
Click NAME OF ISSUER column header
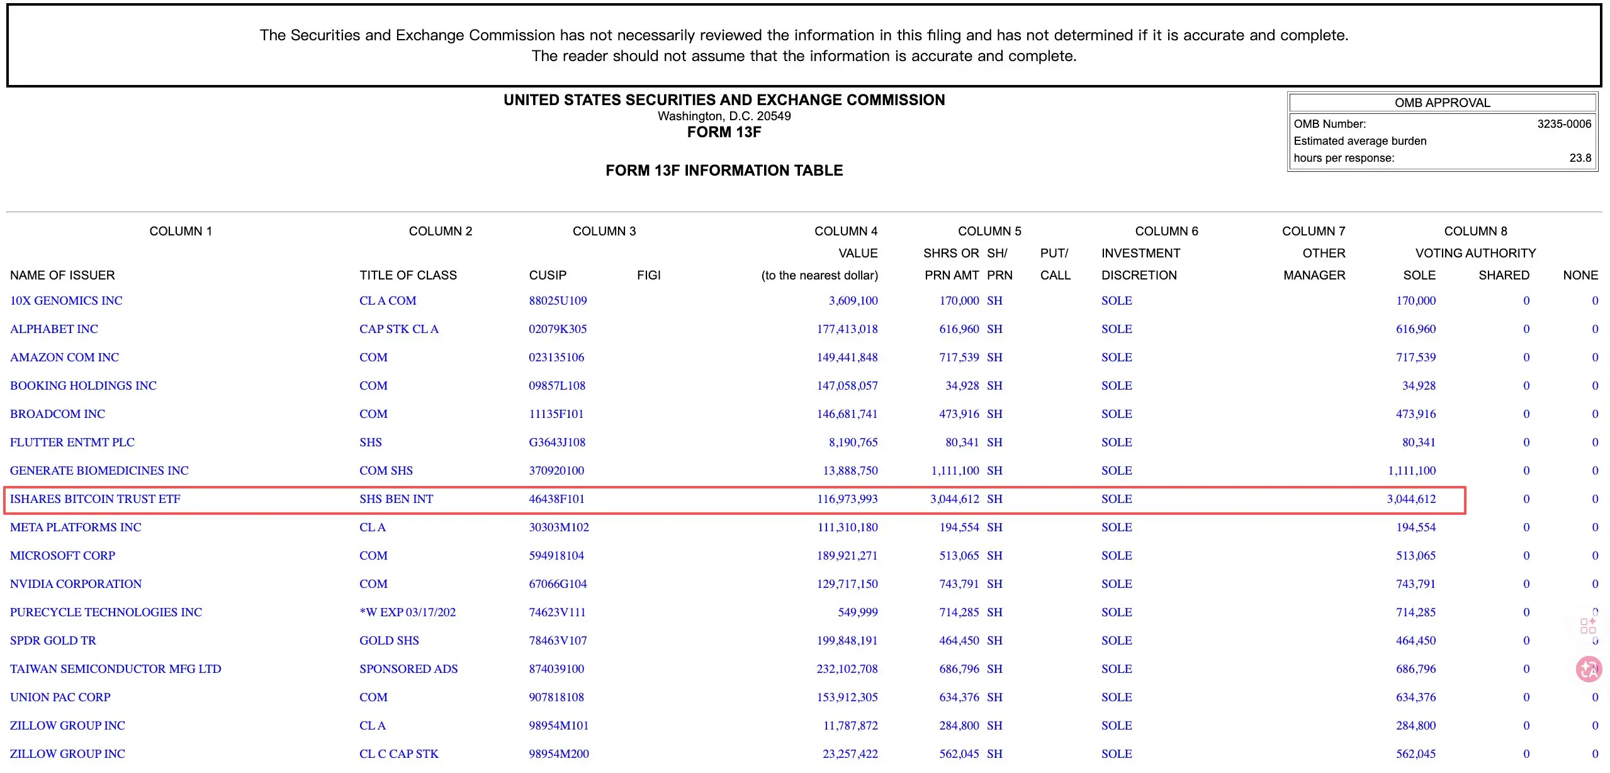tap(62, 275)
